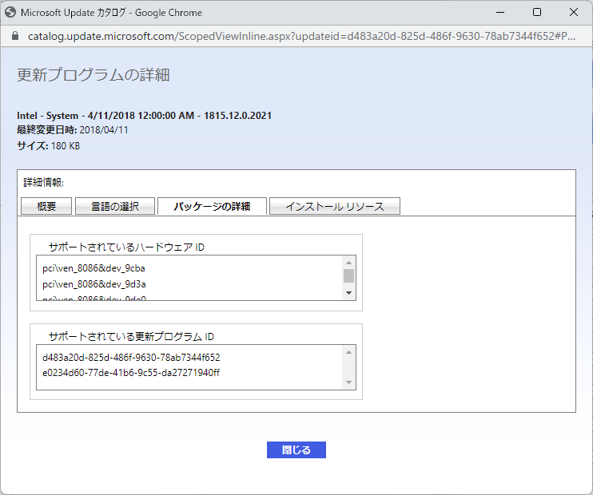Click the update ID list scroll up arrow
Viewport: 593px width, 495px height.
point(348,352)
